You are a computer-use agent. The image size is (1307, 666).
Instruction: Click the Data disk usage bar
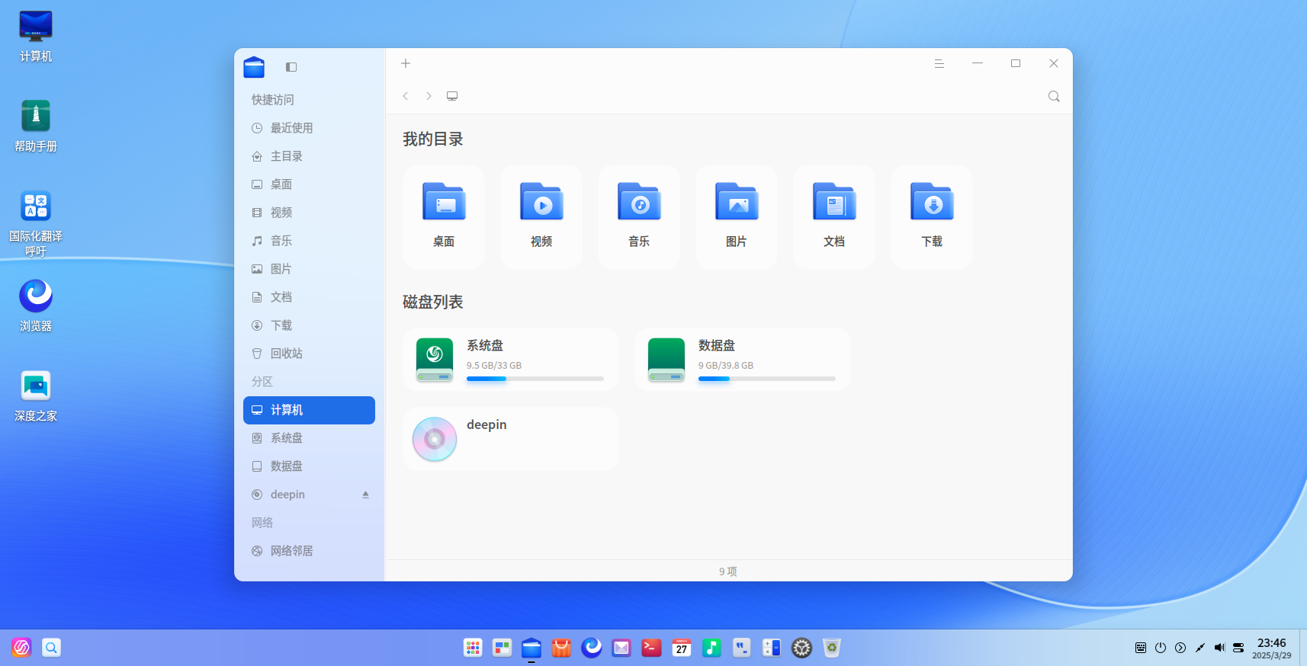pos(766,379)
